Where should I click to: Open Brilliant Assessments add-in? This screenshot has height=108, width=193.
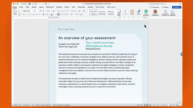155,12
